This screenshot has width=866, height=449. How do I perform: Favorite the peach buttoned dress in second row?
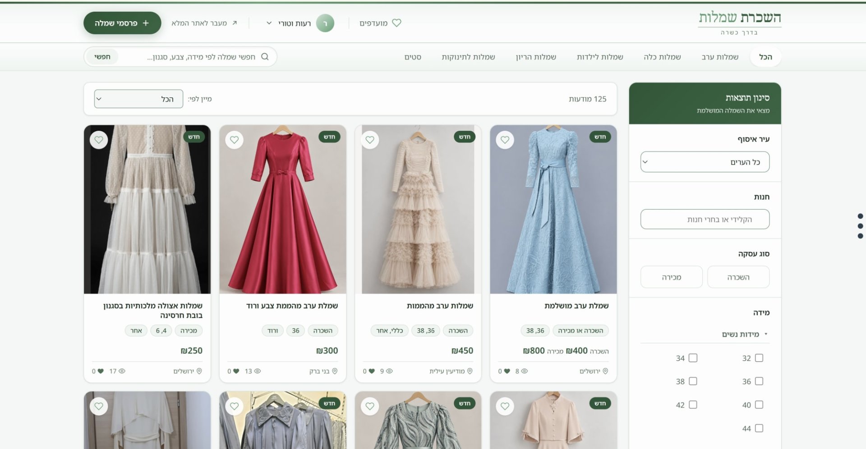[505, 406]
